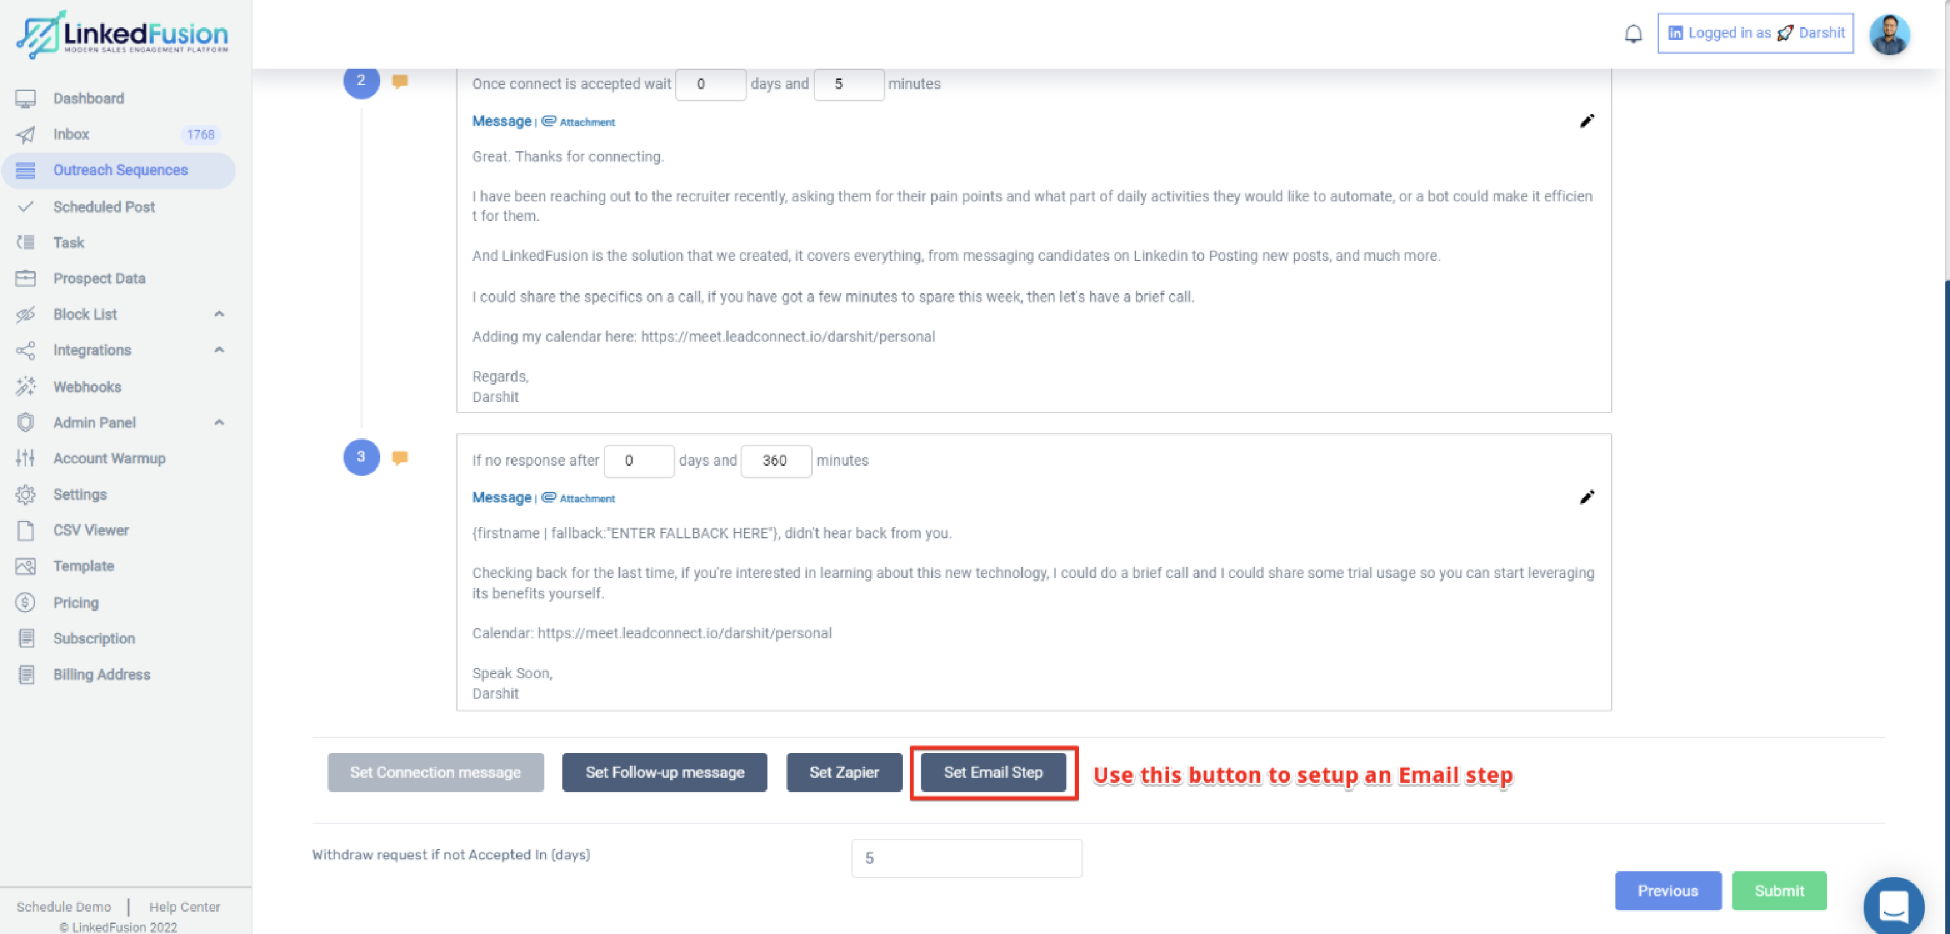The width and height of the screenshot is (1950, 934).
Task: Click the withdraw request days field
Action: tap(967, 858)
